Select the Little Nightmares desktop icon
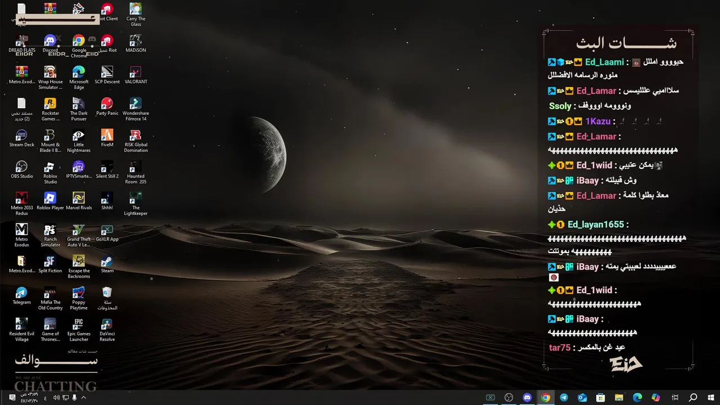 (79, 141)
